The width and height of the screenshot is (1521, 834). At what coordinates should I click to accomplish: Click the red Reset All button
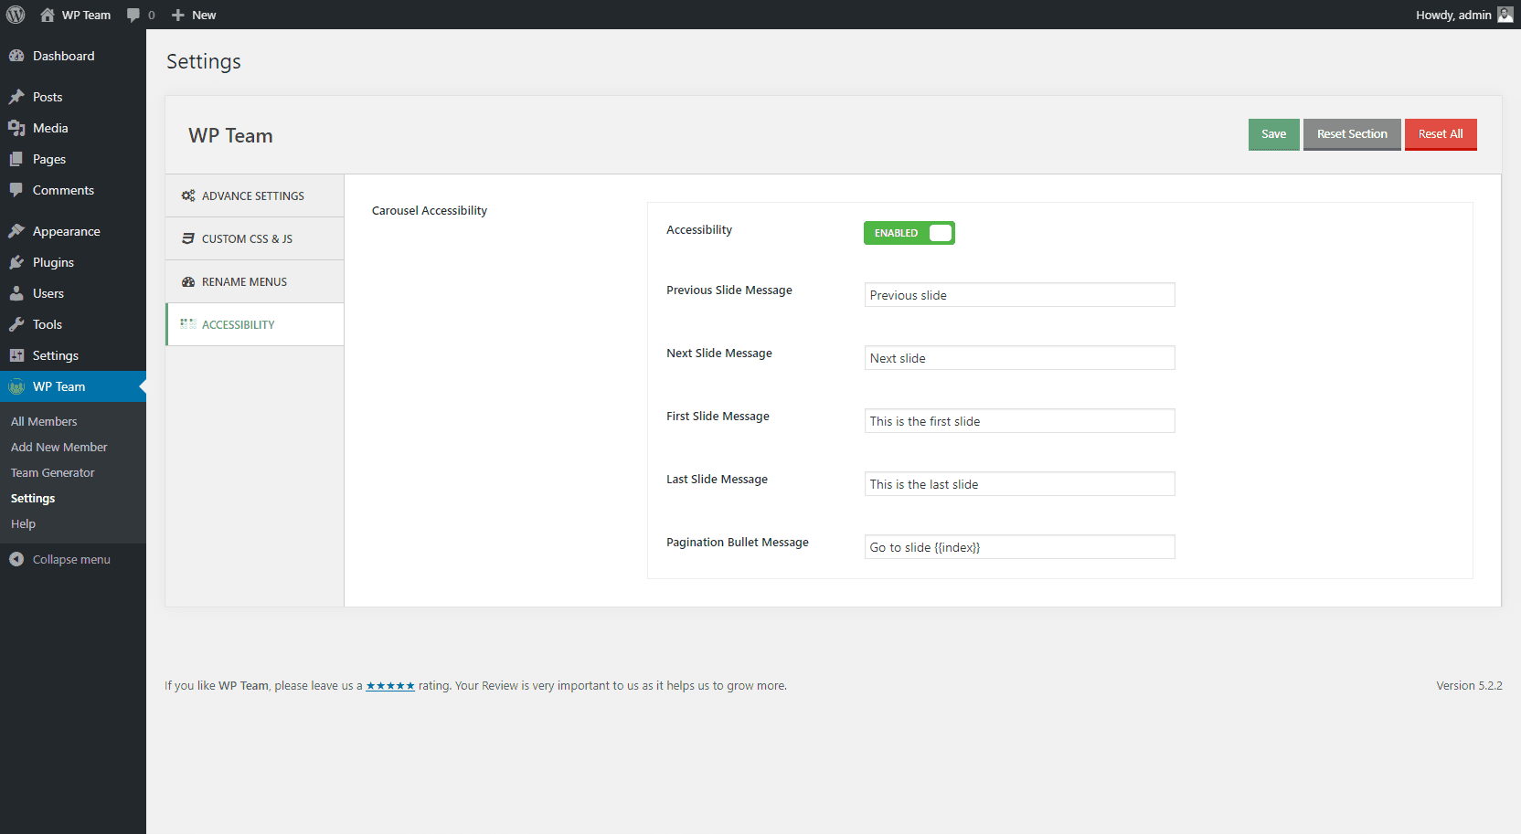[1440, 134]
